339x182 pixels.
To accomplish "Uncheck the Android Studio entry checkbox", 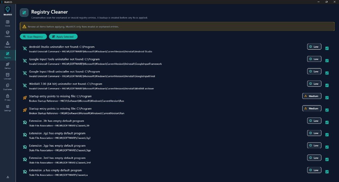I will pyautogui.click(x=327, y=48).
